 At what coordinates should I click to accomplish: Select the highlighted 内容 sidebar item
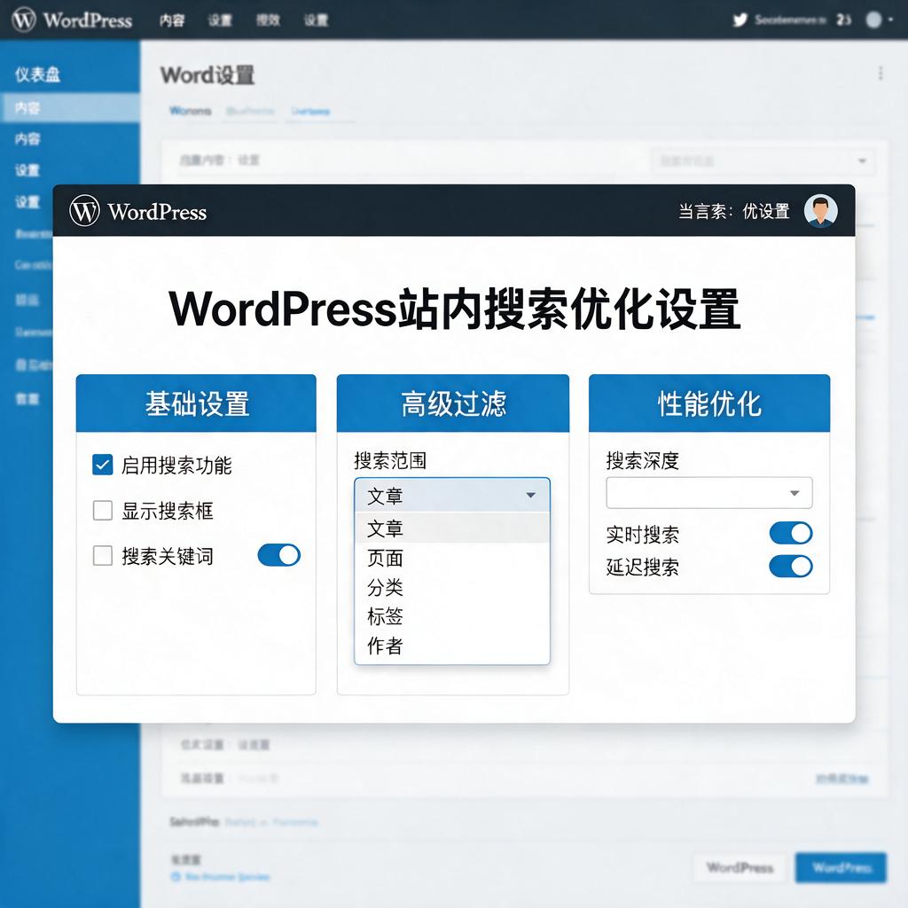point(70,107)
